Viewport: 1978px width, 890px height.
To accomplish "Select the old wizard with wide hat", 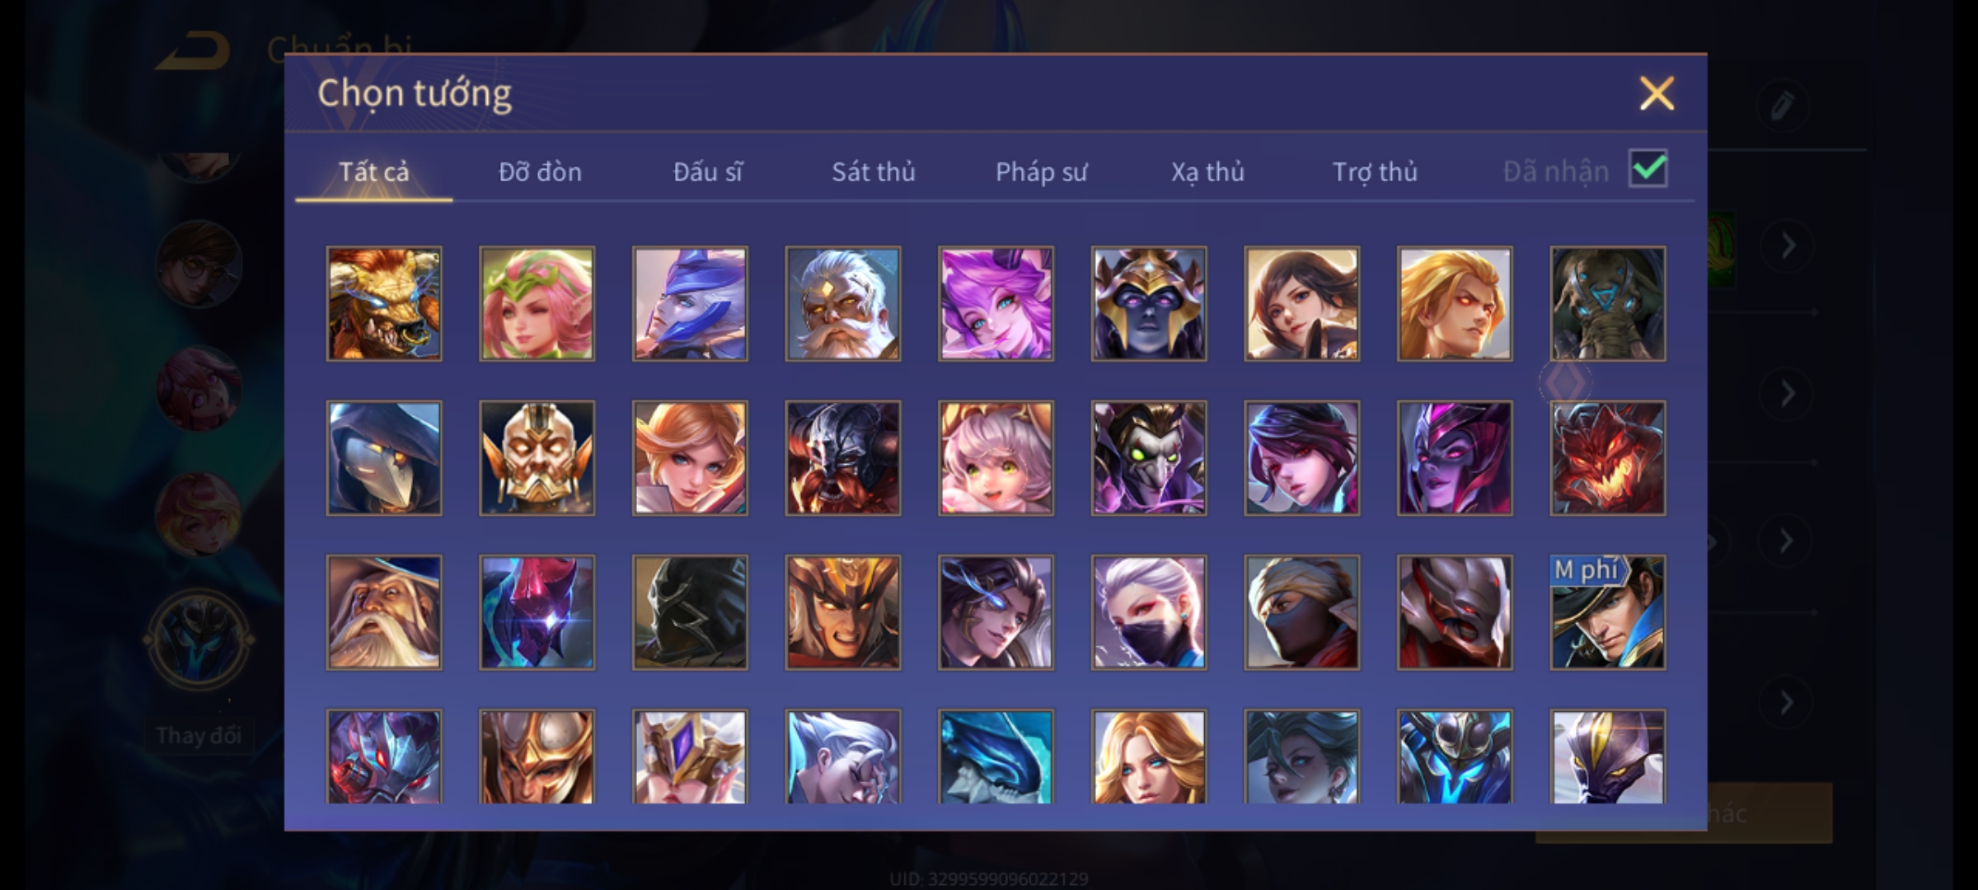I will coord(384,612).
